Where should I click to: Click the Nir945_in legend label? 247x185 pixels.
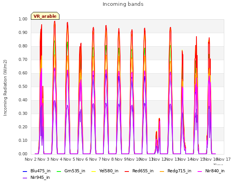40,177
